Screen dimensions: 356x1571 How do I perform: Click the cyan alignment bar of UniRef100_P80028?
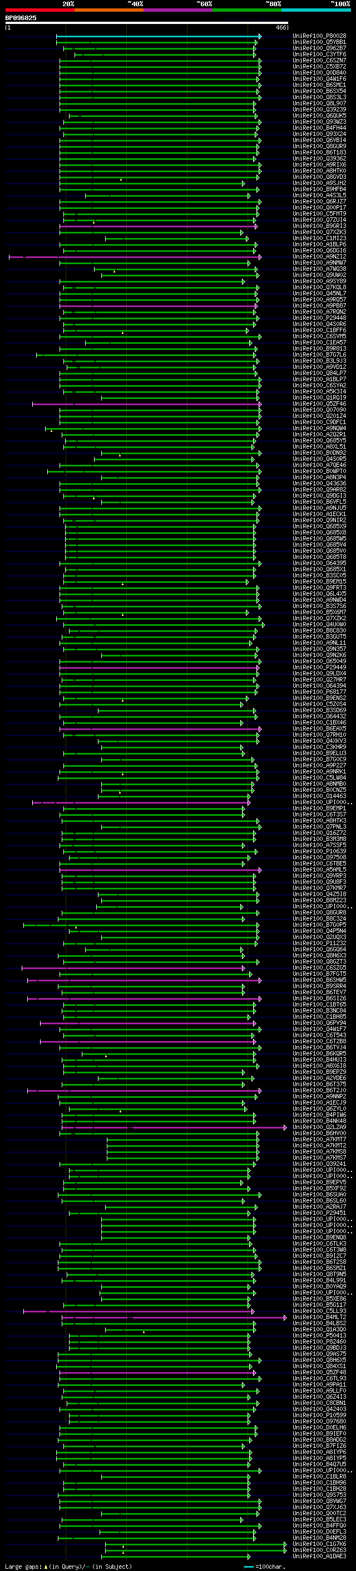(159, 37)
